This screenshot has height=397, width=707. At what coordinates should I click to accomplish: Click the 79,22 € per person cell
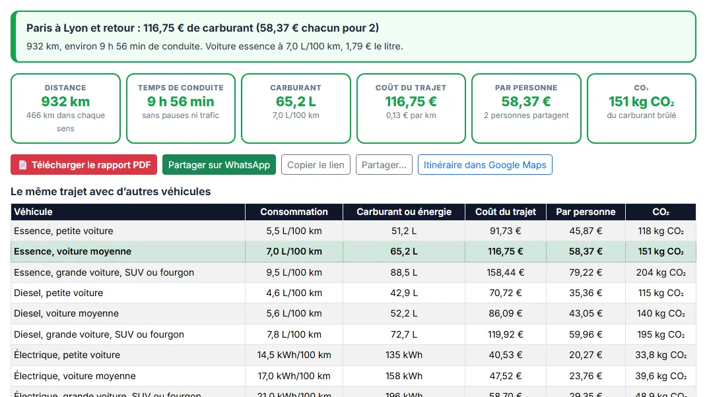586,272
